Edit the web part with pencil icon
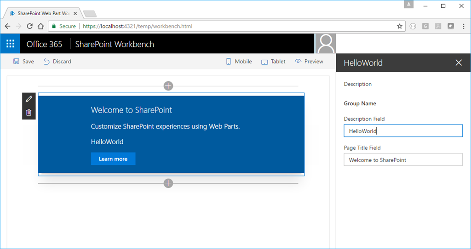 (29, 99)
